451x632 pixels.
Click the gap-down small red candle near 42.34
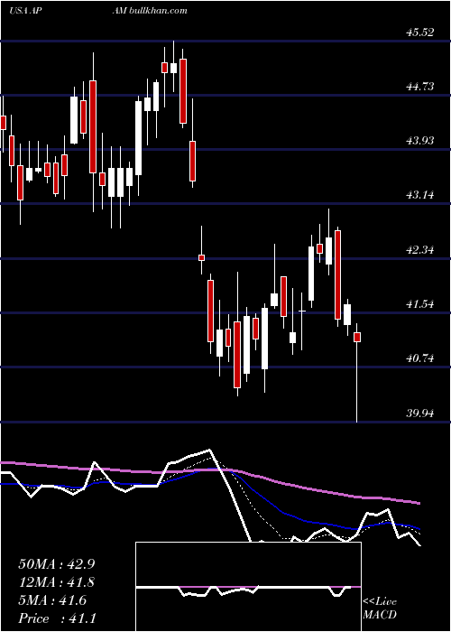click(x=201, y=257)
